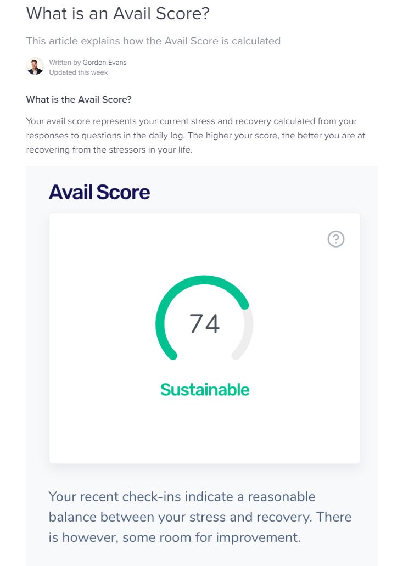The height and width of the screenshot is (566, 403).
Task: Click the green 'Sustainable' status label
Action: pos(204,389)
